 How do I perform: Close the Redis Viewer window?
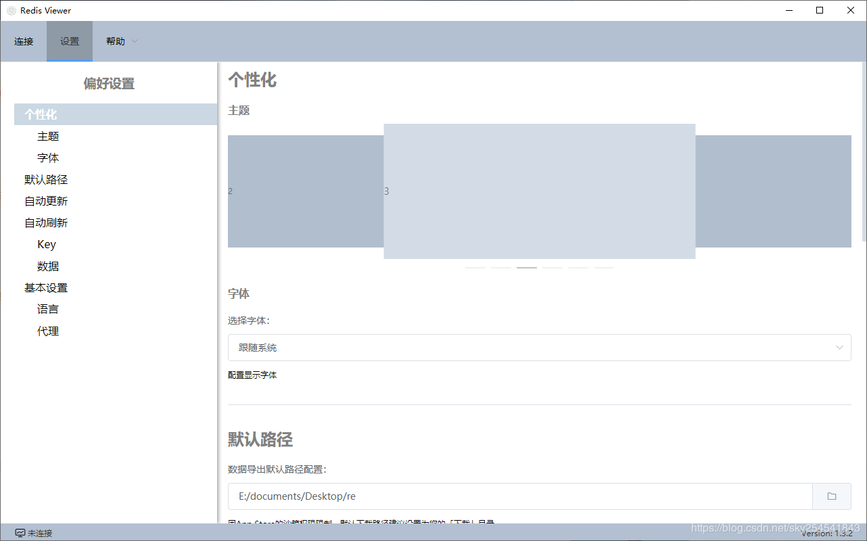click(851, 10)
